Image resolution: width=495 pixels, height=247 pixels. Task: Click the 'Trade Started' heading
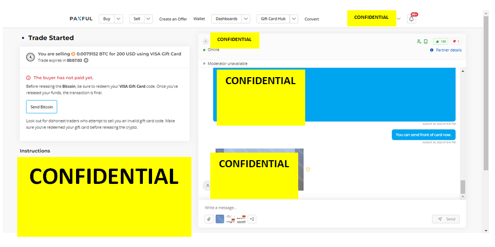point(51,38)
